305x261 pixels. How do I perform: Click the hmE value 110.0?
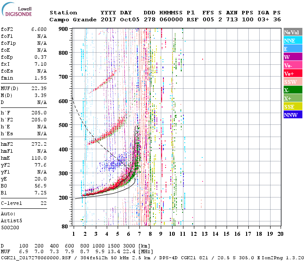coord(39,158)
